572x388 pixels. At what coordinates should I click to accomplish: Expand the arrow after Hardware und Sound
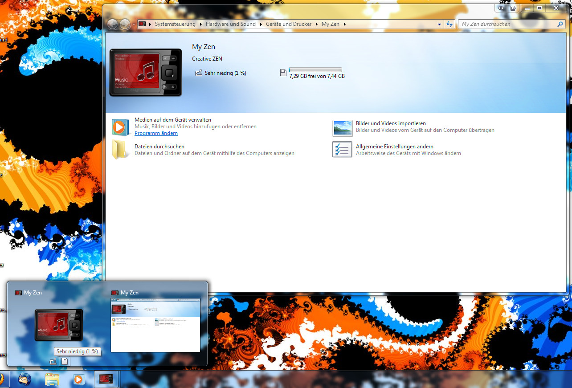(261, 24)
